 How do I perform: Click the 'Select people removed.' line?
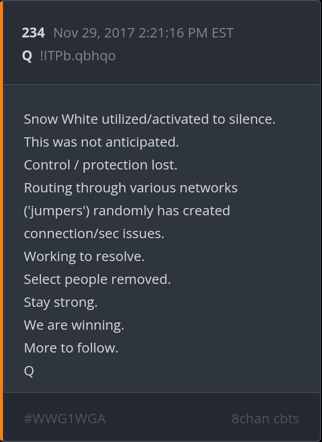pos(97,279)
